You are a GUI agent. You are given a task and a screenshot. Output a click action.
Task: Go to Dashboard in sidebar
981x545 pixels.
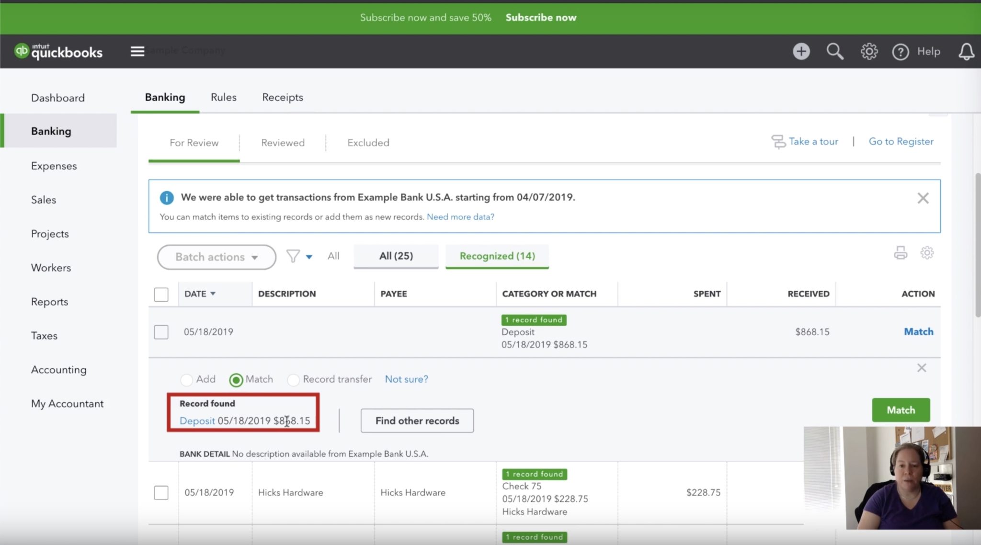pos(58,98)
